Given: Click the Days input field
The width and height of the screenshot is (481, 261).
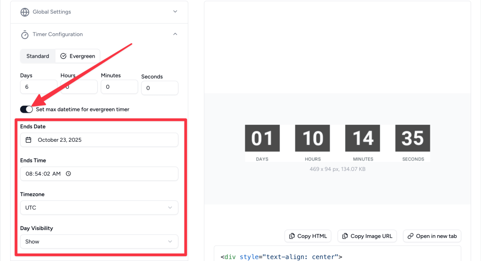Looking at the screenshot, I should [39, 87].
